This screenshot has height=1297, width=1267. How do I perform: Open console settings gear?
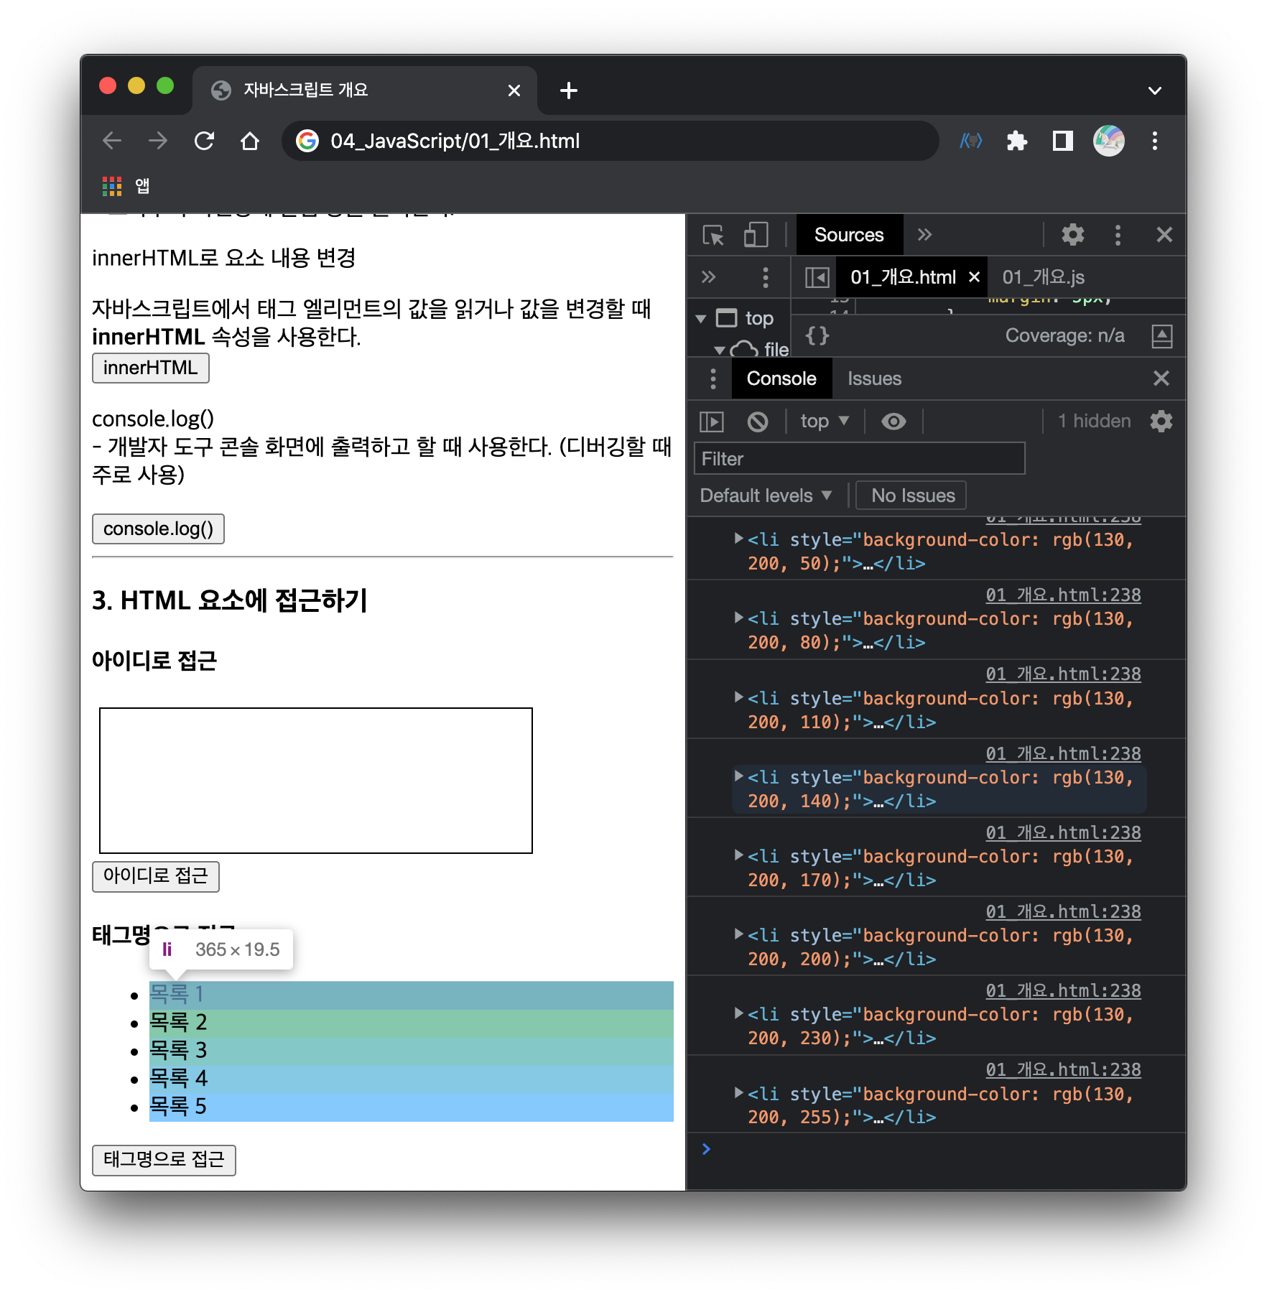1161,422
